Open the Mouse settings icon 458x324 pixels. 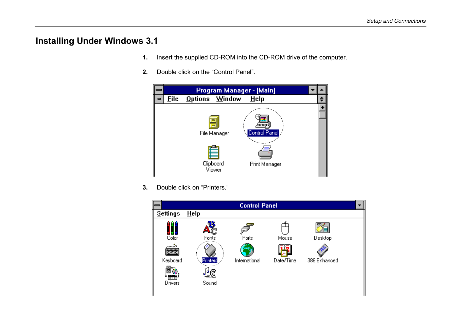tap(285, 228)
